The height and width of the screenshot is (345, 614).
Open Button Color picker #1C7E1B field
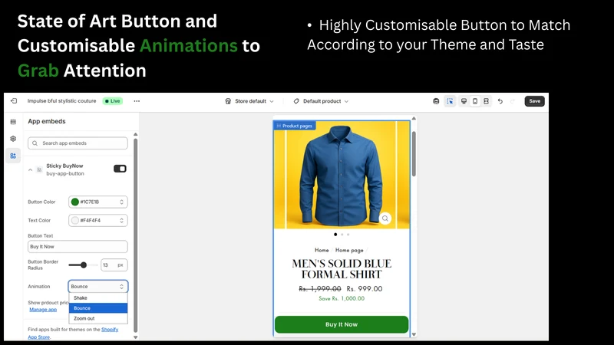click(98, 202)
